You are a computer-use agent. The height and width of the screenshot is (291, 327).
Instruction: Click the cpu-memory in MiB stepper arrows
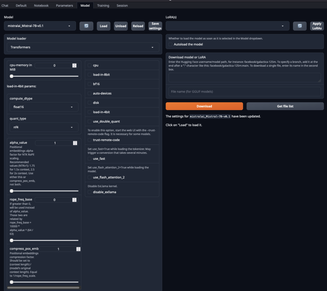[74, 65]
